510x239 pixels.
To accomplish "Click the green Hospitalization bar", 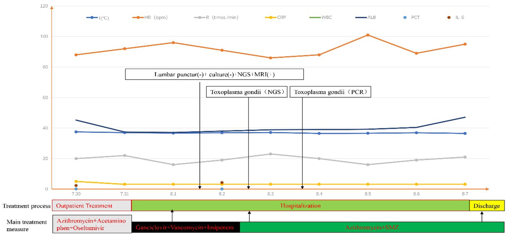I will click(300, 206).
